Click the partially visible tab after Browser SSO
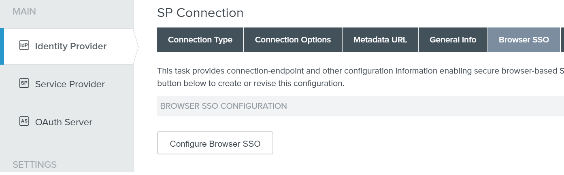The width and height of the screenshot is (564, 175). (562, 40)
